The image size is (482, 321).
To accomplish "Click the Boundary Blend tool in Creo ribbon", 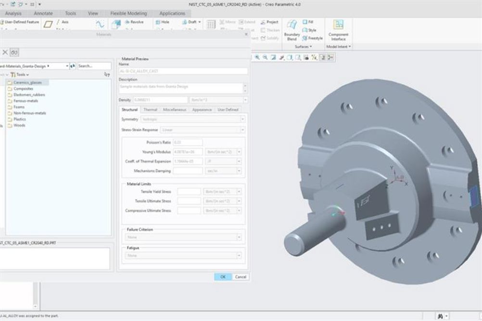I will 292,30.
